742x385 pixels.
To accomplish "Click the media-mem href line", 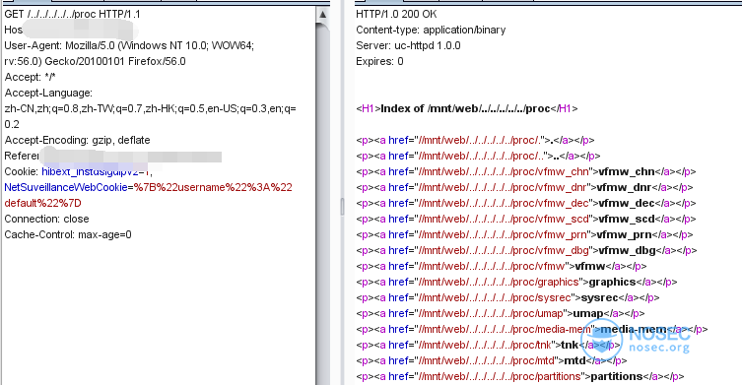I will (x=532, y=329).
